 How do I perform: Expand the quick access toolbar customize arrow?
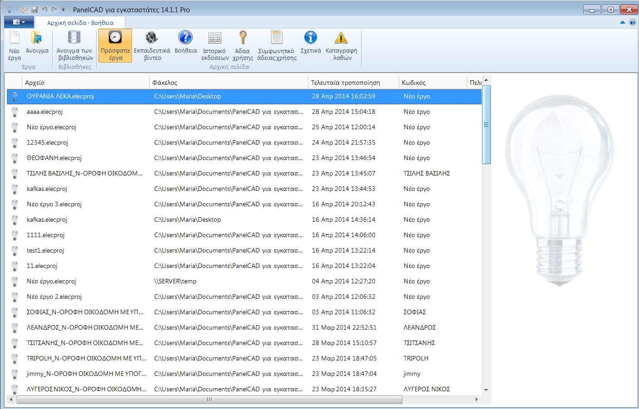pos(63,9)
